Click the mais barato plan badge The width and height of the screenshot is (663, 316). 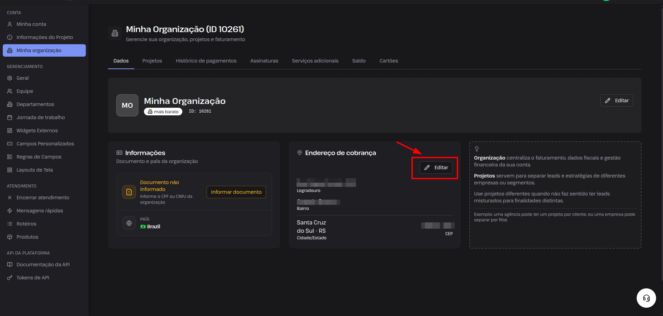click(163, 112)
